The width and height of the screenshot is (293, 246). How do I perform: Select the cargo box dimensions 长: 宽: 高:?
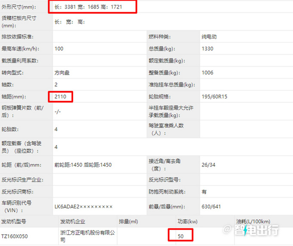[x=69, y=22]
